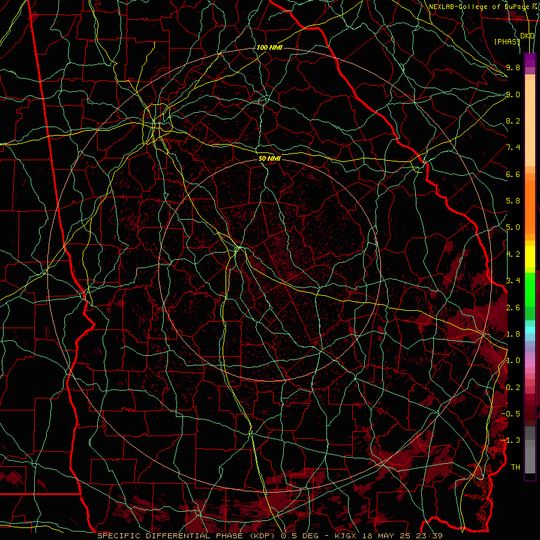Click the 8.2 value on the color scale
This screenshot has height=540, width=540.
(513, 121)
